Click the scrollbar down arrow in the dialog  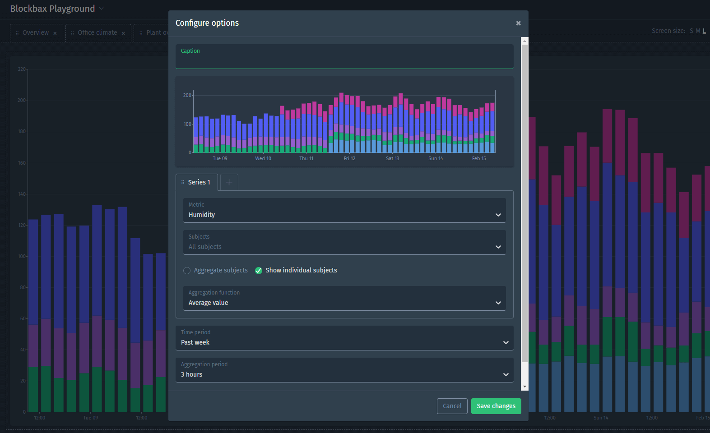tap(524, 387)
